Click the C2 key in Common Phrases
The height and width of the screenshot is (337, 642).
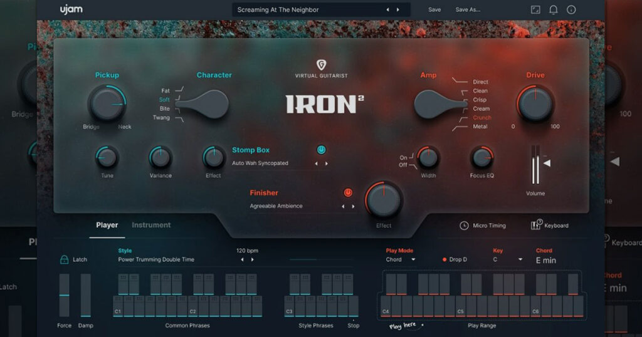[193, 306]
